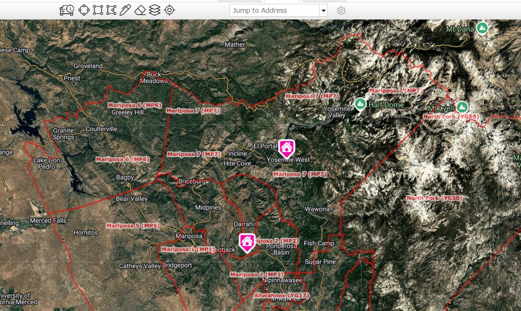Select the circle selection tool

click(x=84, y=10)
